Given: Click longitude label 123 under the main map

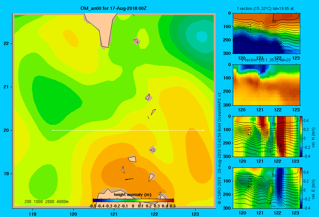Looking at the screenshot, I should (195, 214).
